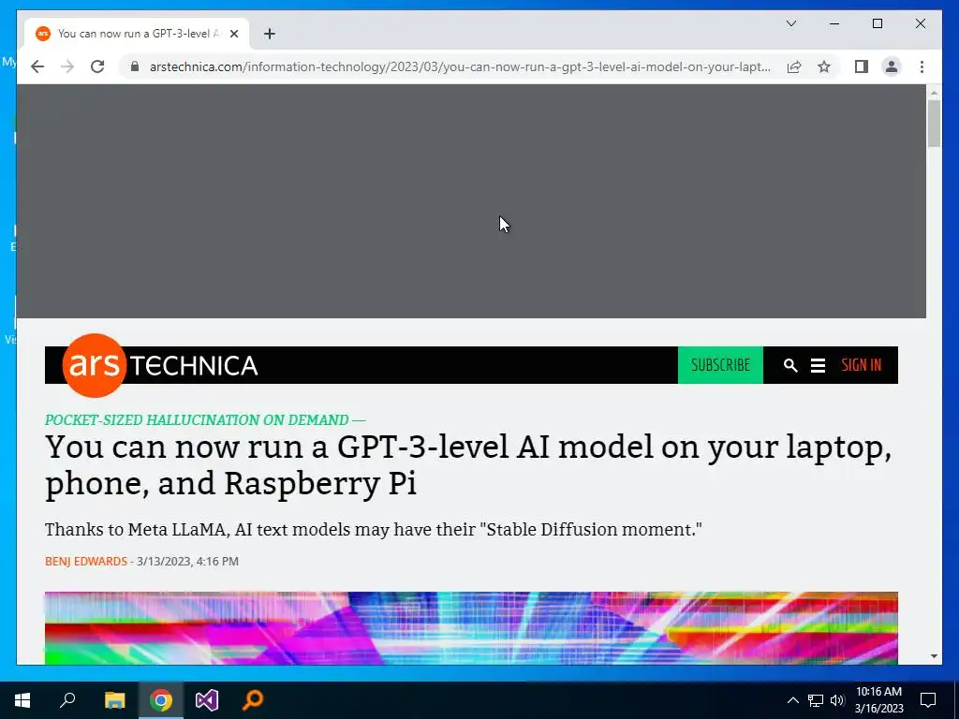The width and height of the screenshot is (959, 719).
Task: Click the green SUBSCRIBE button
Action: click(x=720, y=365)
